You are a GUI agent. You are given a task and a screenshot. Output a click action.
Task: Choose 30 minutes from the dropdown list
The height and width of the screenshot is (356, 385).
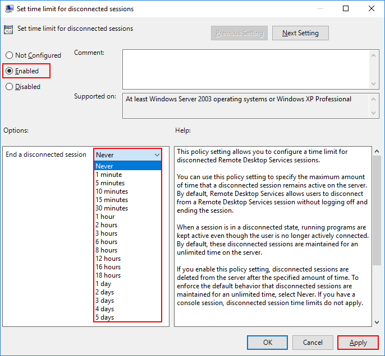[x=112, y=208]
